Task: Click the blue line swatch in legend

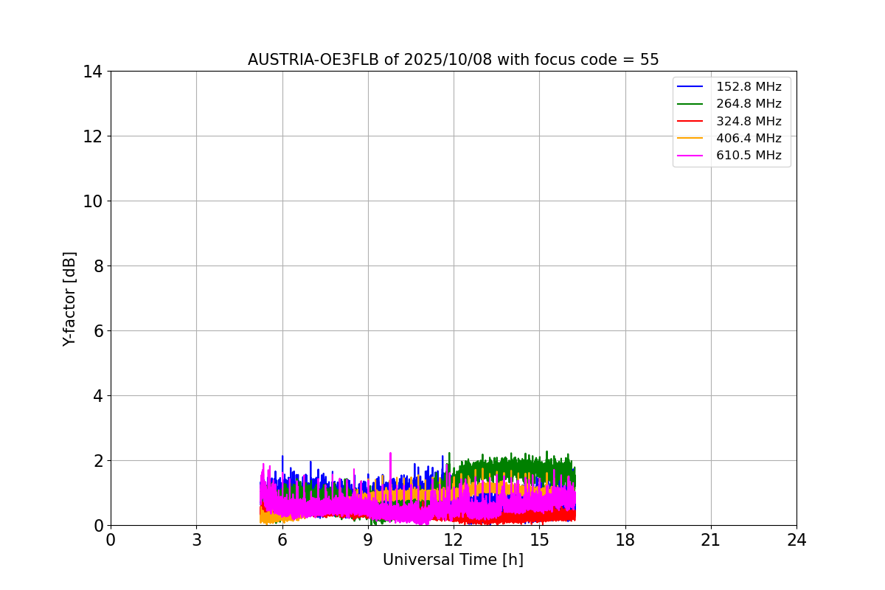Action: (690, 87)
